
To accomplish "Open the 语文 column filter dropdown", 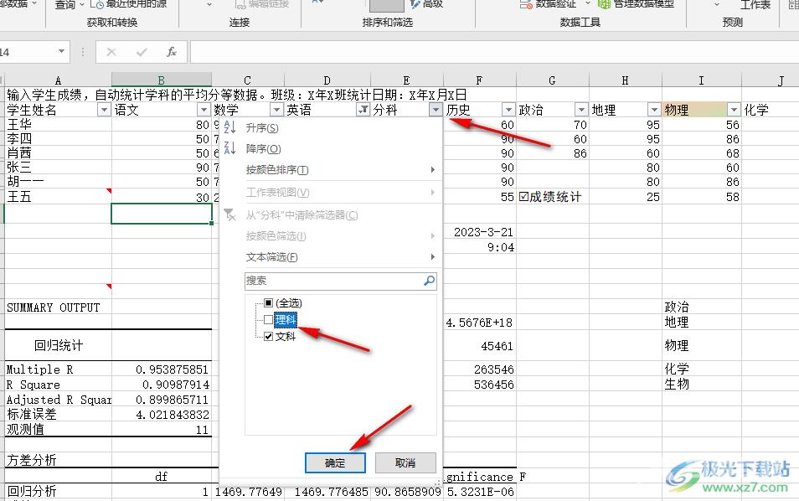I will coord(204,110).
